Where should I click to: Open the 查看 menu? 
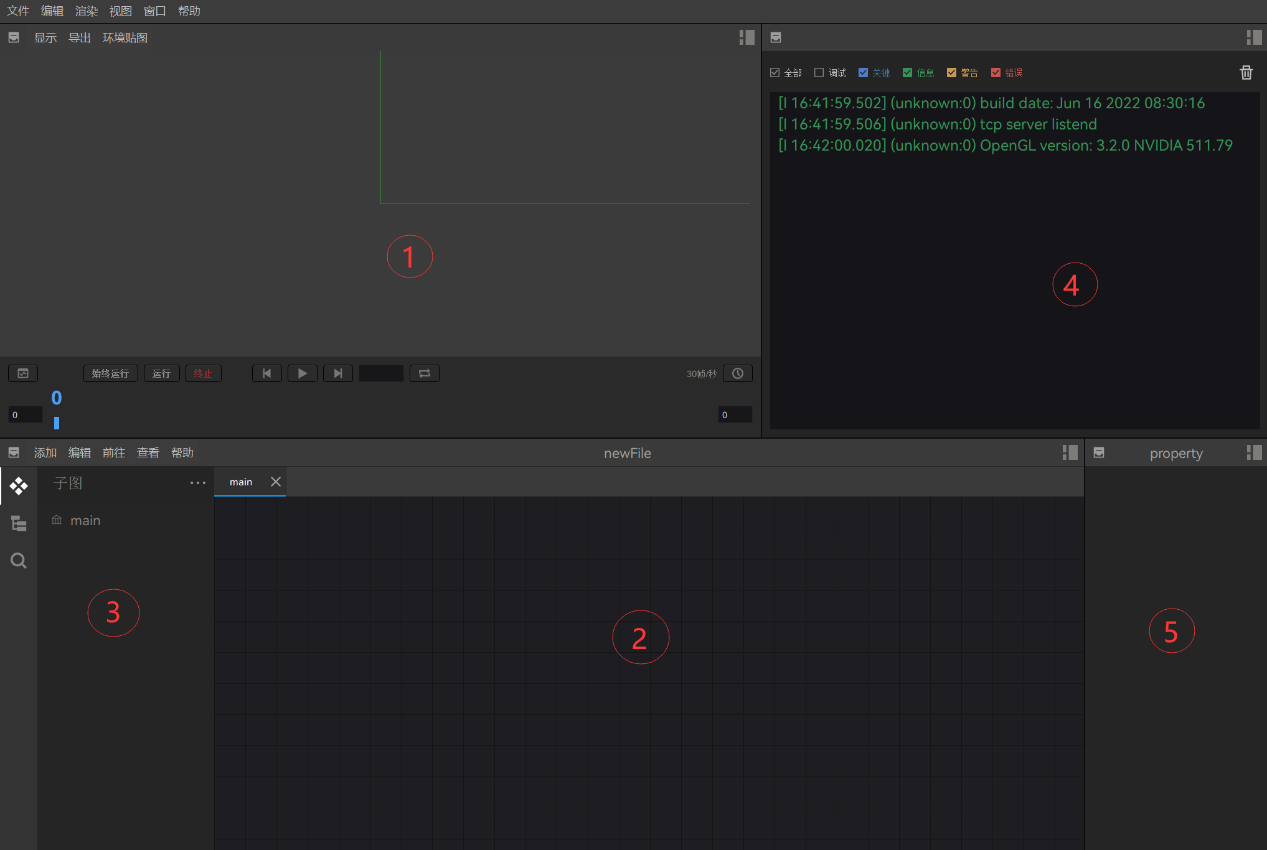(148, 453)
